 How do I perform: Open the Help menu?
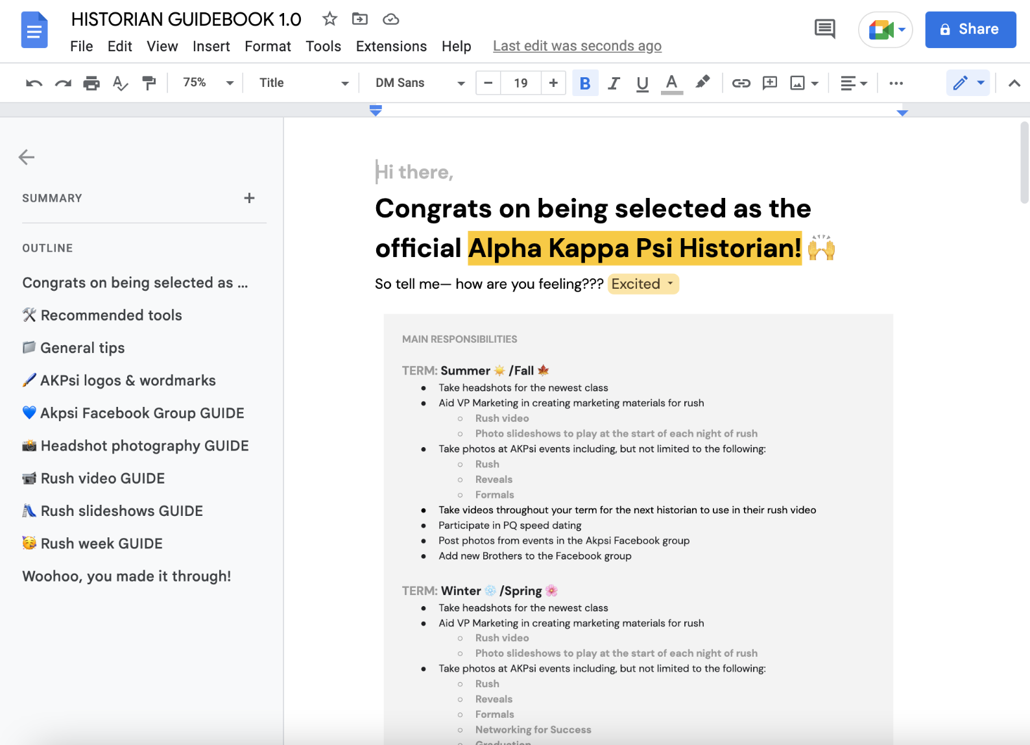click(x=457, y=47)
